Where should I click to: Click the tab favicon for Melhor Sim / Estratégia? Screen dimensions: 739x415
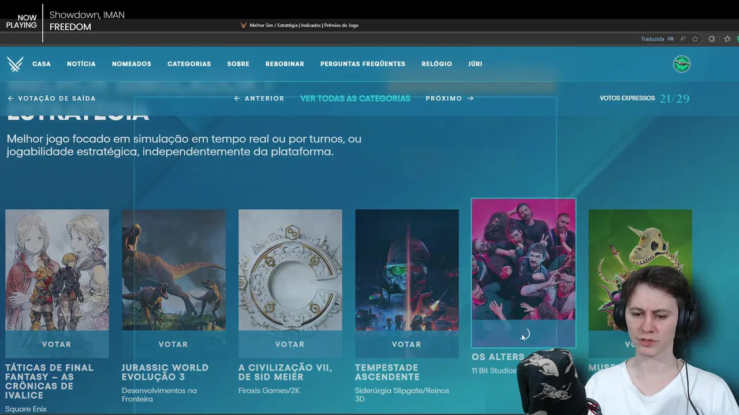pos(244,25)
